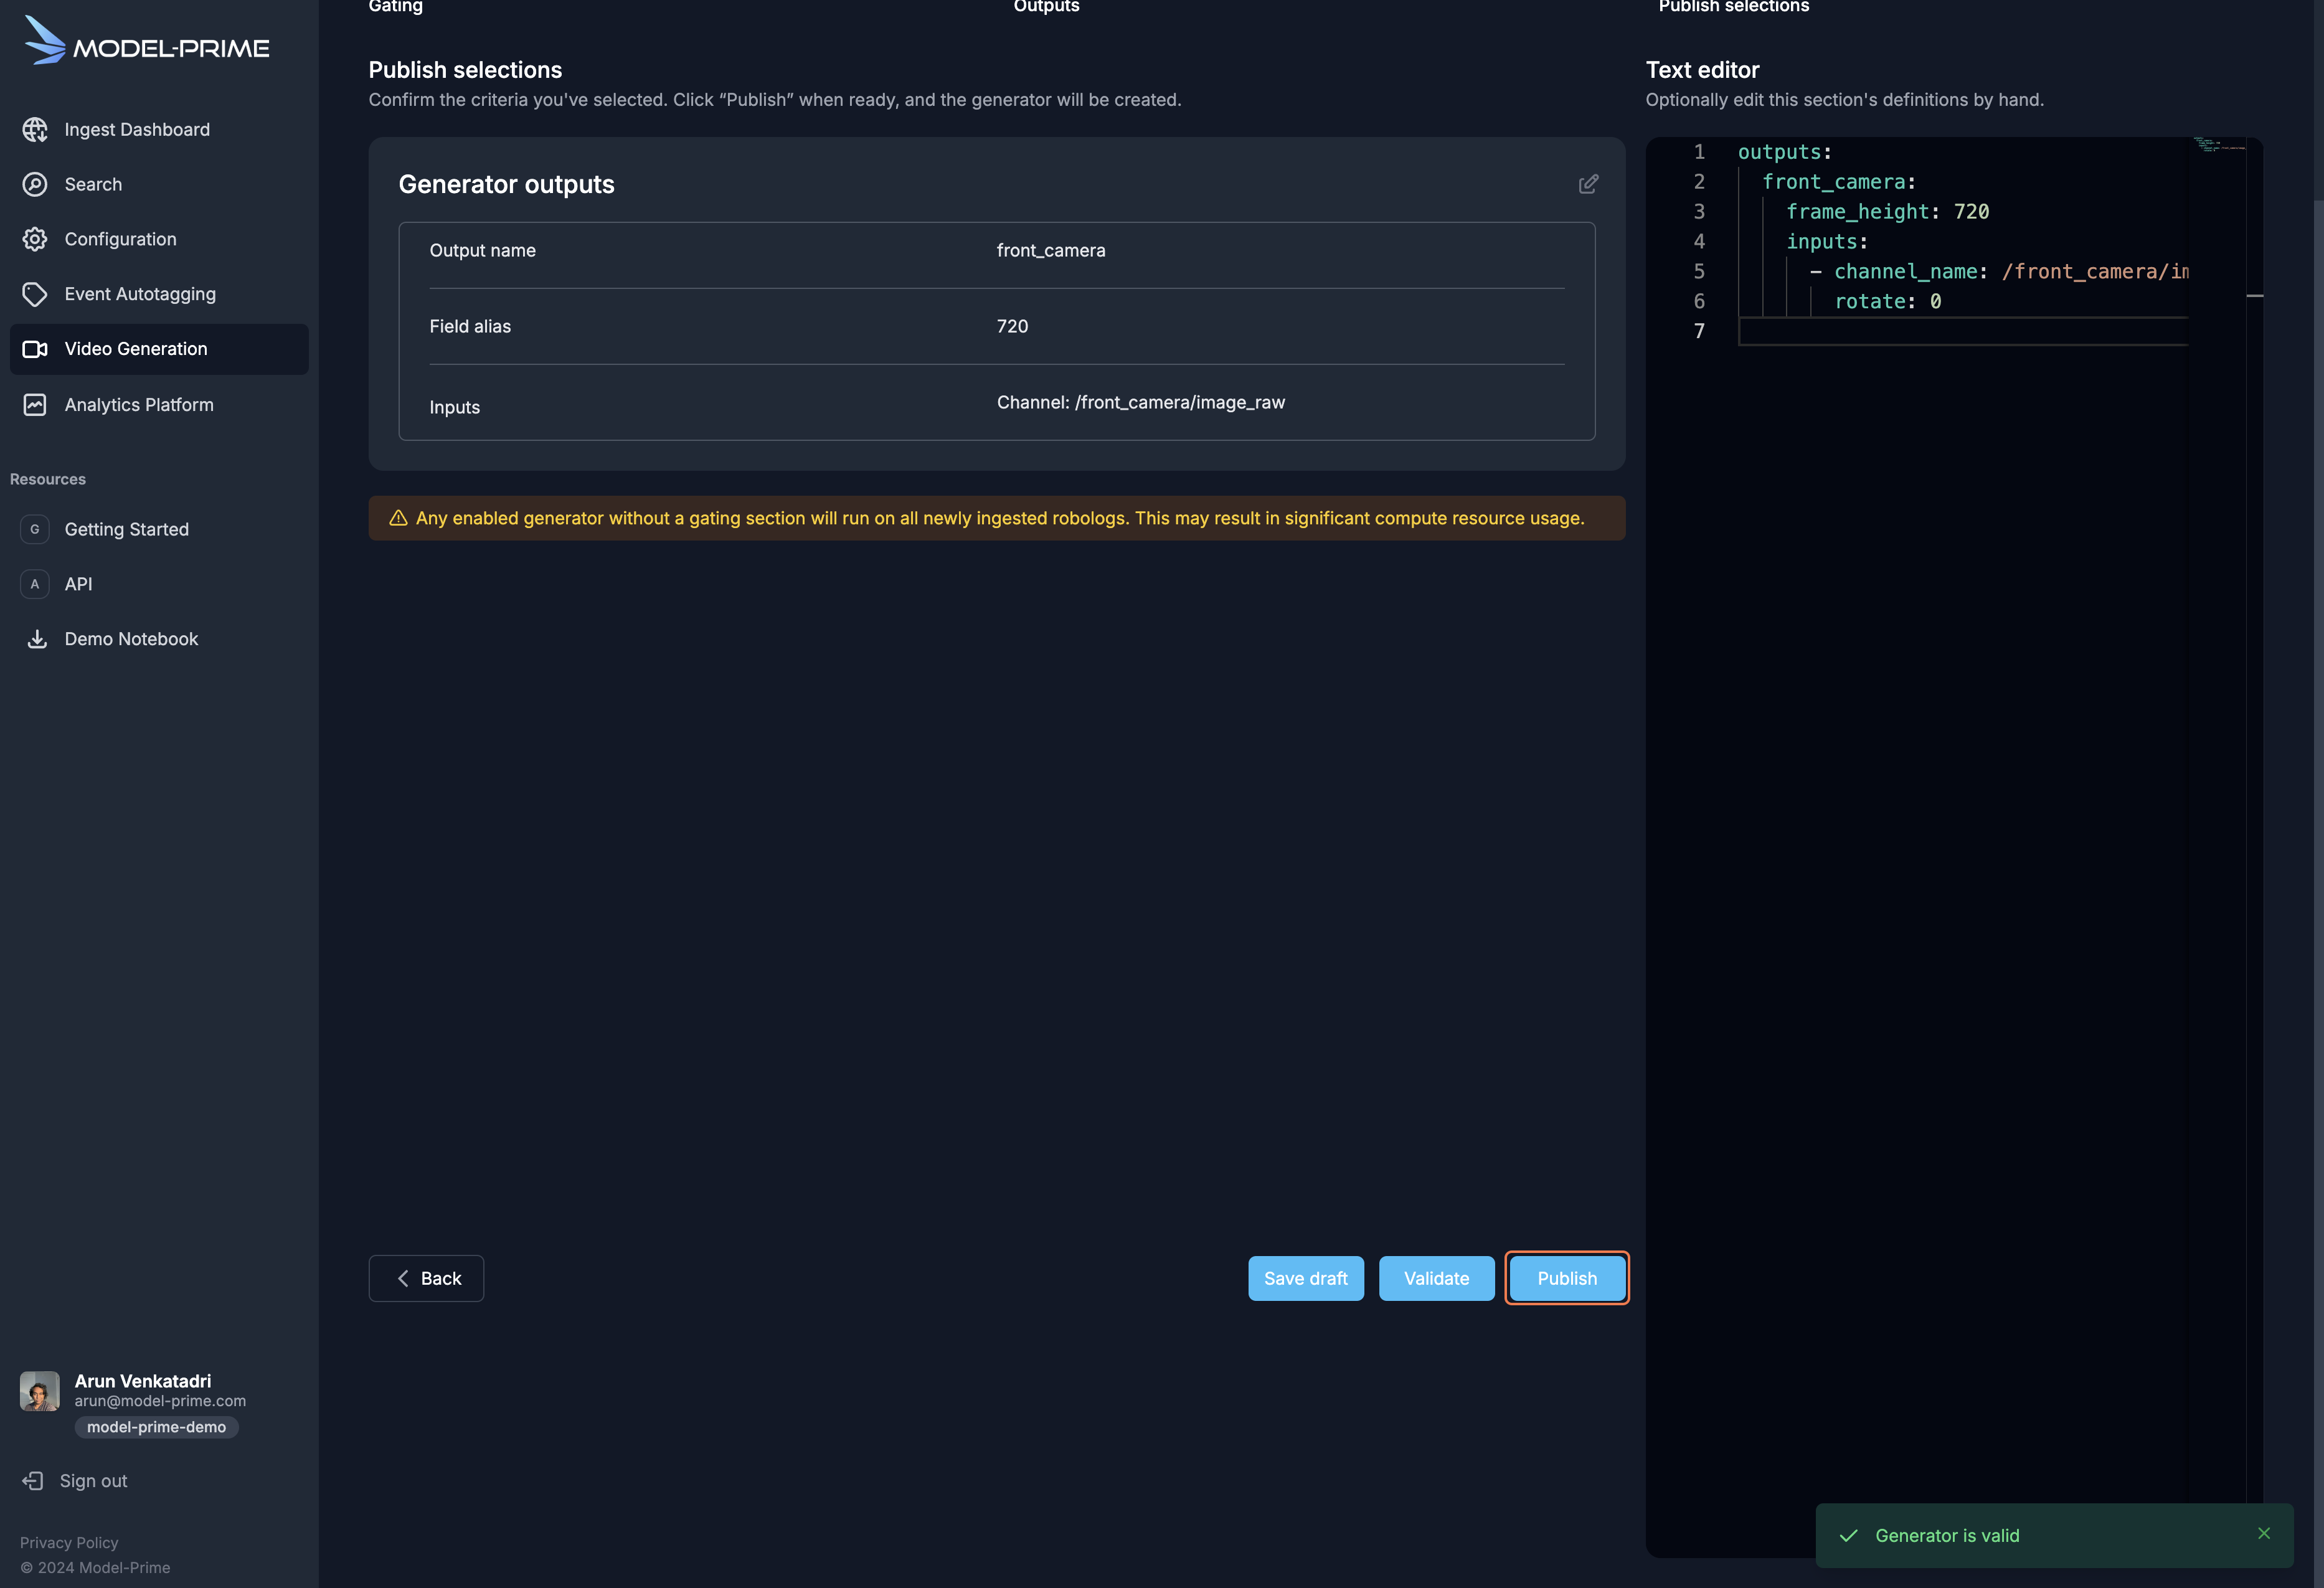Screen dimensions: 2324x1588
Task: Click the front_camera: line in editor
Action: (x=1838, y=182)
